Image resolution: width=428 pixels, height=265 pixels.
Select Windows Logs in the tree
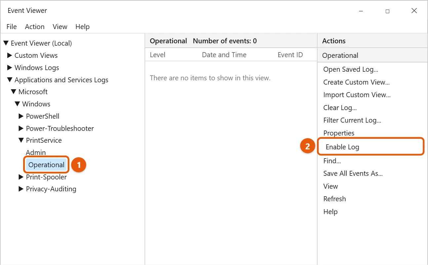(37, 68)
